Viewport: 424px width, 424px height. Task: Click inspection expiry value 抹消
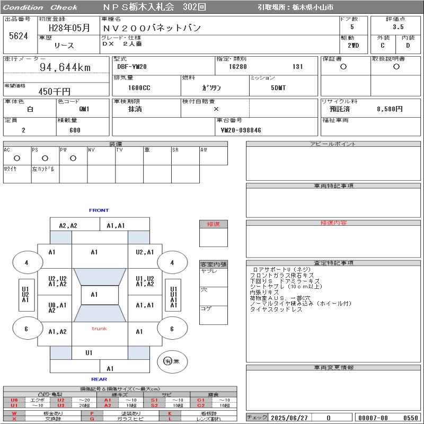[x=135, y=109]
